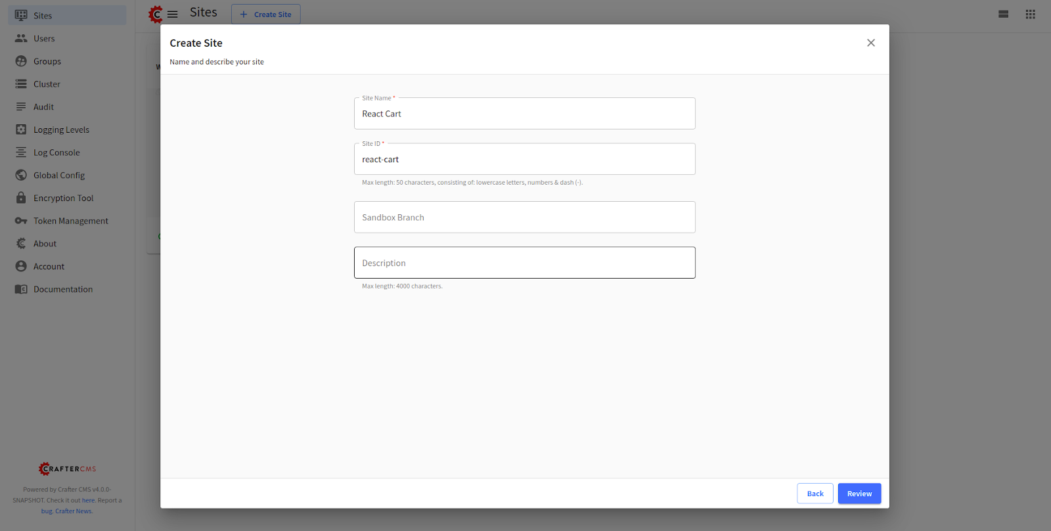Open the Encryption Tool lock icon

[x=21, y=198]
